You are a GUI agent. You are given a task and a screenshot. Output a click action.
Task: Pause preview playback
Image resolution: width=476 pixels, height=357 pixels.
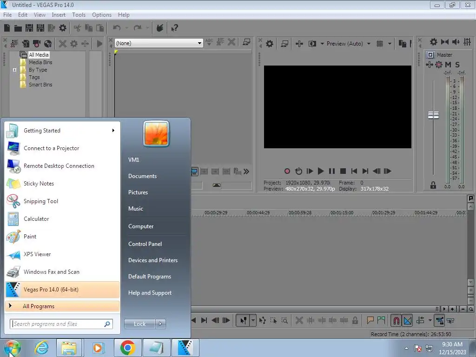(x=332, y=171)
